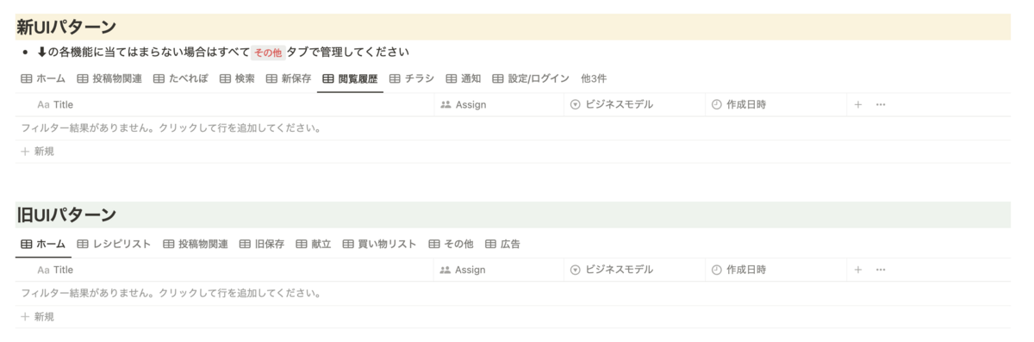Open the レシピリスト view tab

[114, 244]
